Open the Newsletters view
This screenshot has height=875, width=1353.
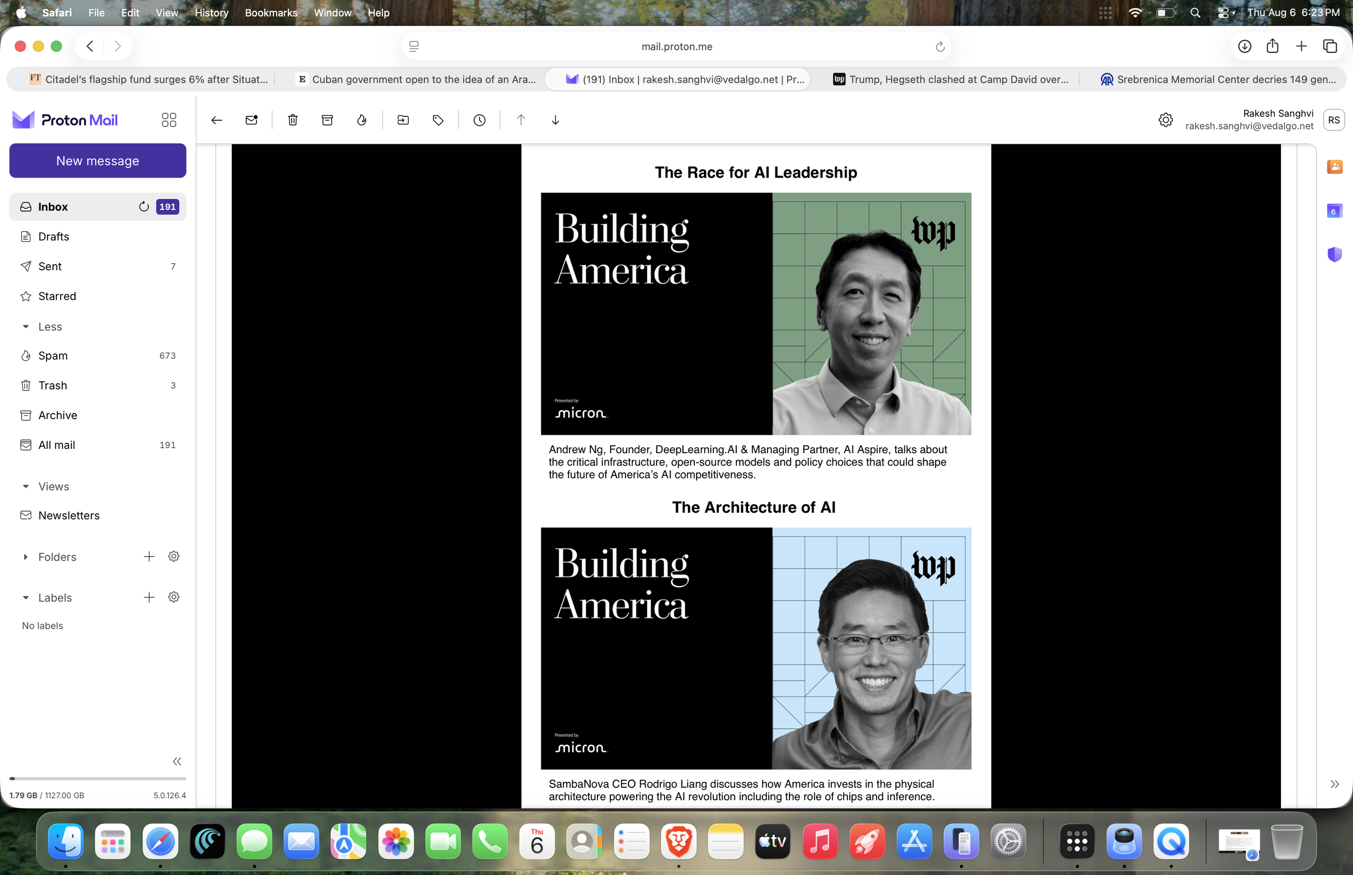tap(97, 515)
